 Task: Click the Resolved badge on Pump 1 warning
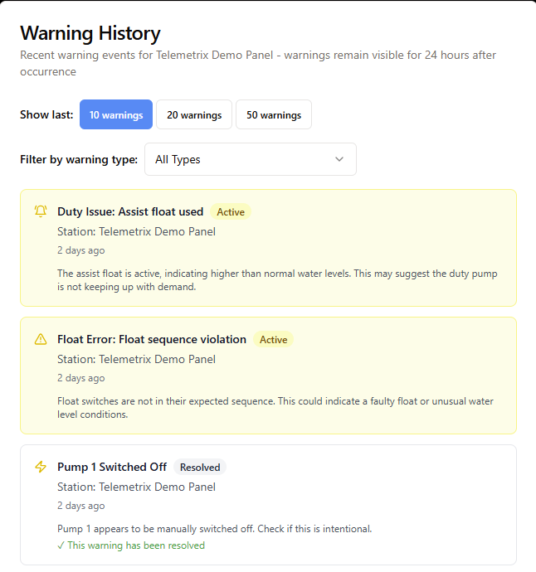click(200, 467)
